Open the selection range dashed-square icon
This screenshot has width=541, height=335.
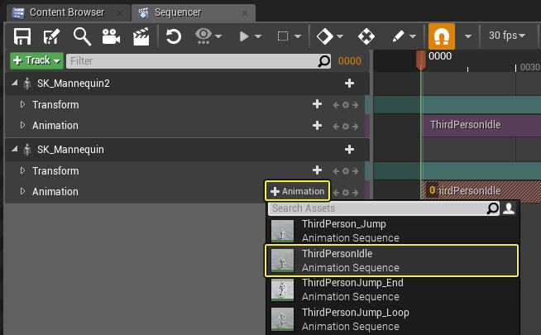click(283, 36)
